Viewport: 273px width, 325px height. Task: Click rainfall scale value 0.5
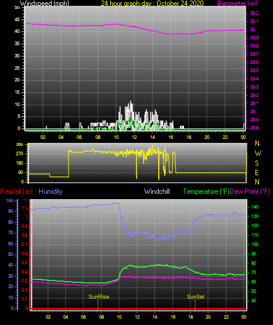click(x=25, y=262)
